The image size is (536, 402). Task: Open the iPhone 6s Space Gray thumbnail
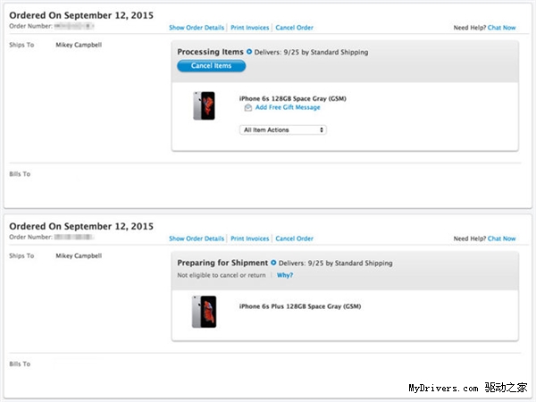pyautogui.click(x=204, y=105)
